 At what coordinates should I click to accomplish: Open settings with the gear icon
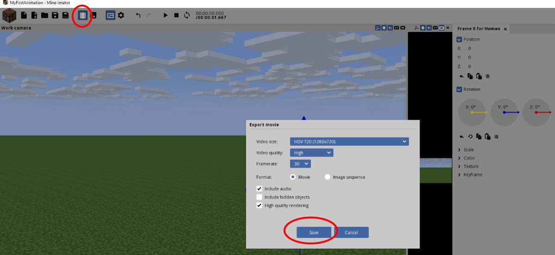[x=121, y=15]
